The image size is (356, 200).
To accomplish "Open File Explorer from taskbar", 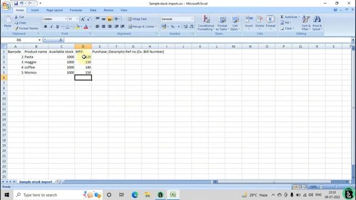I will click(147, 195).
